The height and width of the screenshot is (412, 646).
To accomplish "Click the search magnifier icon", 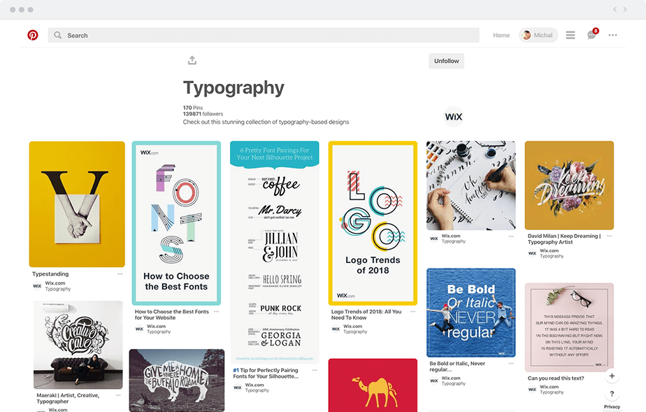I will coord(57,34).
